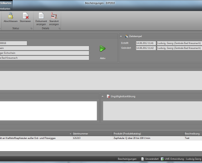The height and width of the screenshot is (163, 202).
Task: Sort by Produkt (Produktkatalog) column header
Action: tap(149, 134)
